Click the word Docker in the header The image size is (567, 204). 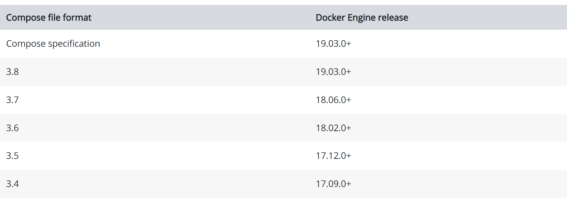pyautogui.click(x=329, y=18)
